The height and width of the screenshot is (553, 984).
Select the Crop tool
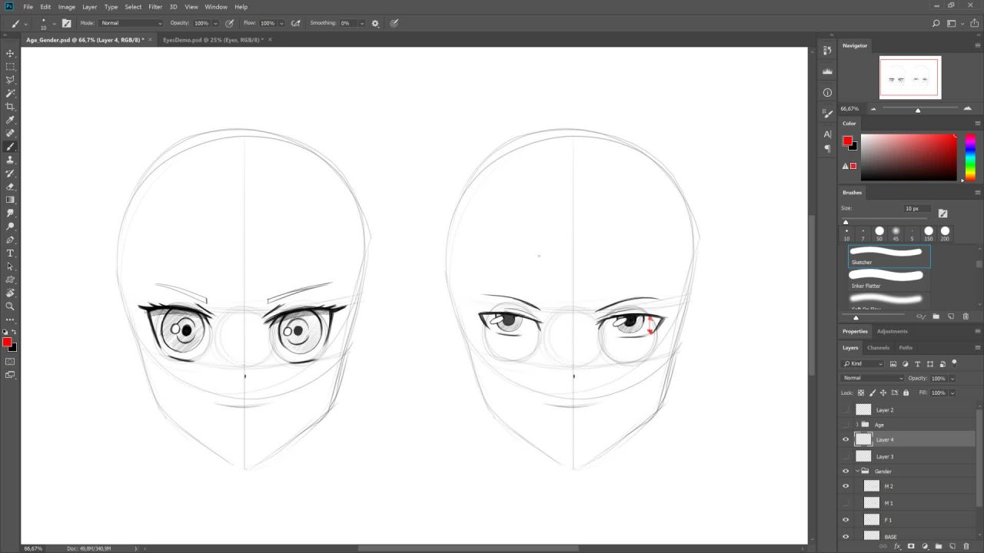11,107
